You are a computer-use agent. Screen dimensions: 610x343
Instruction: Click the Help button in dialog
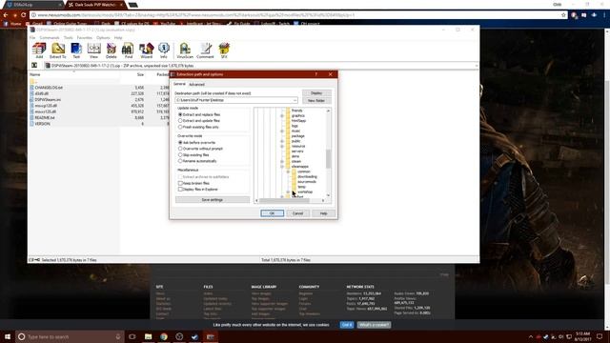pyautogui.click(x=323, y=213)
